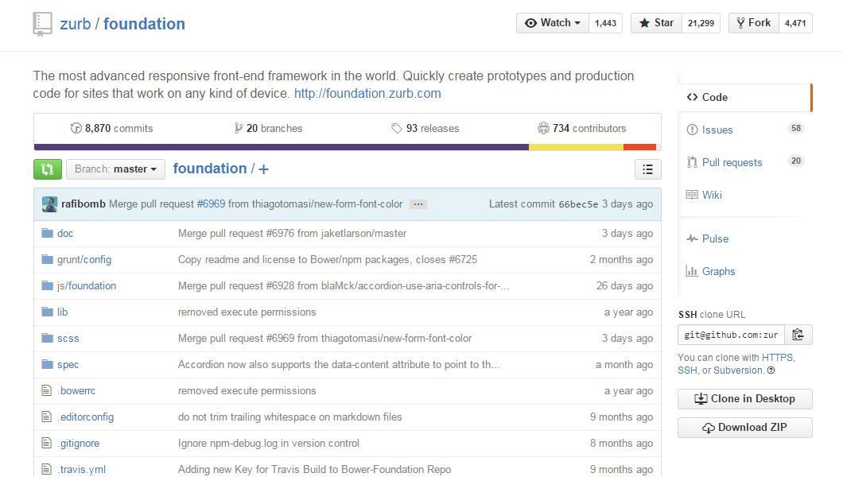Open the foundation.zurb.com link
This screenshot has height=477, width=843.
[367, 94]
